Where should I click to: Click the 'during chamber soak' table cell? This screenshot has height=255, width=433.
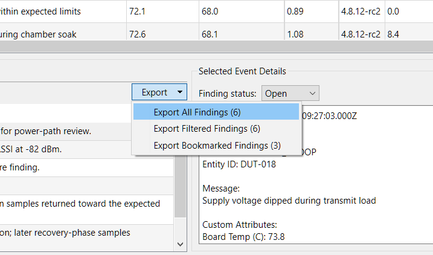coord(63,32)
